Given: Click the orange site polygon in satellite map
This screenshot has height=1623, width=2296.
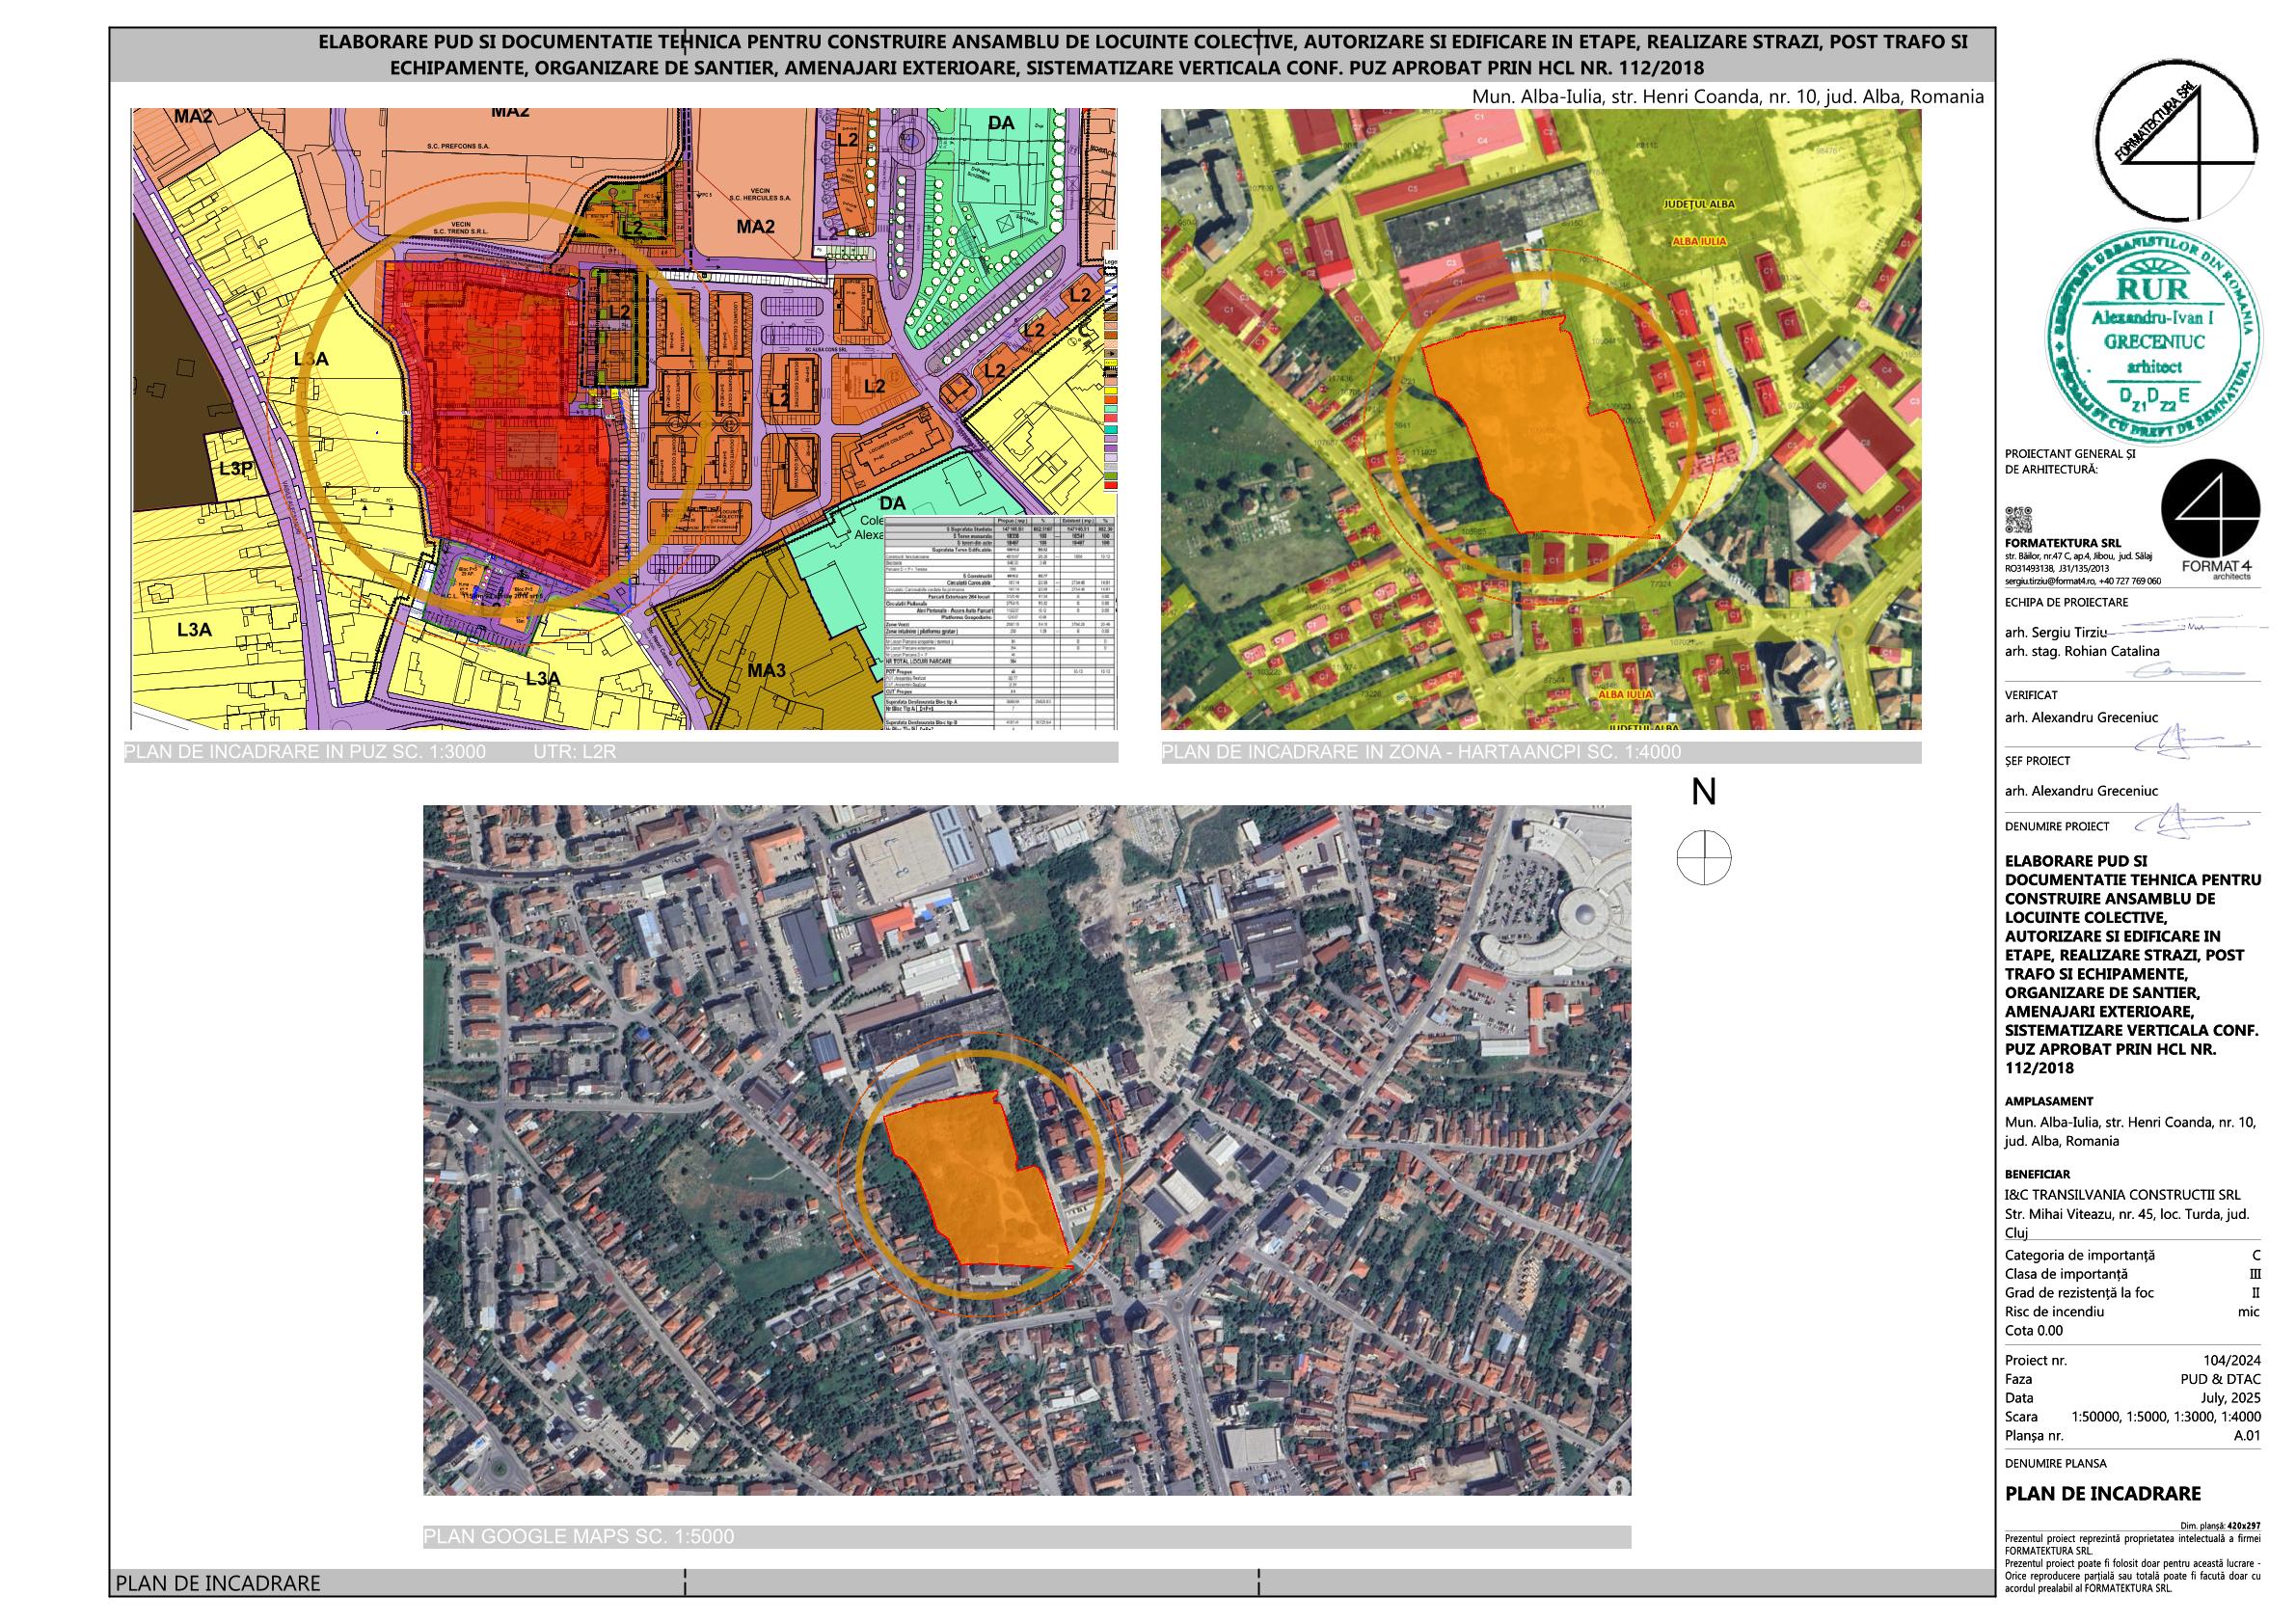Looking at the screenshot, I should tap(977, 1183).
